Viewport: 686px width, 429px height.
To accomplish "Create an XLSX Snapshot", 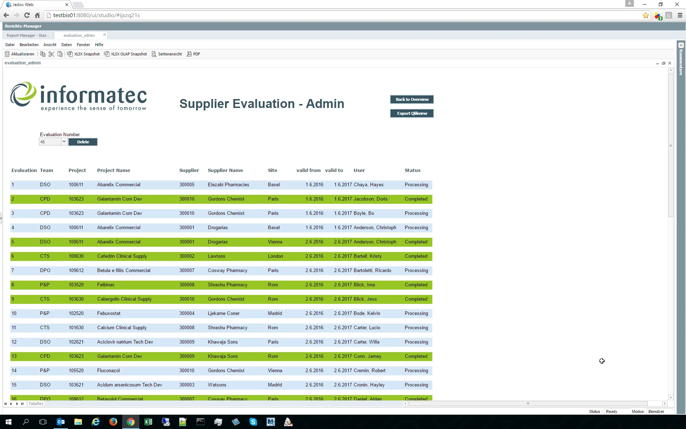I will (x=84, y=54).
